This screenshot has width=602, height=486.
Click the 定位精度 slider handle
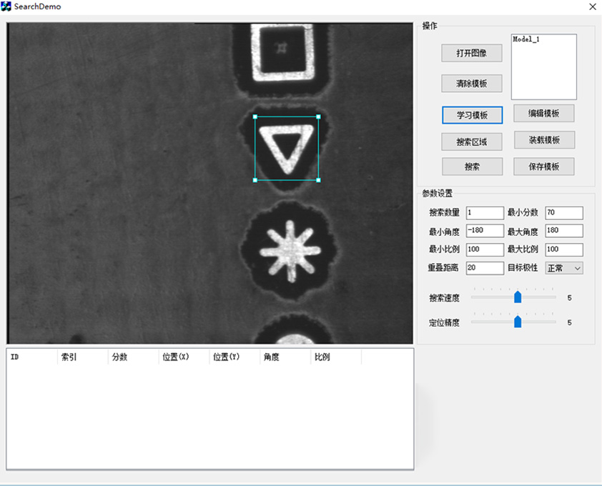518,322
